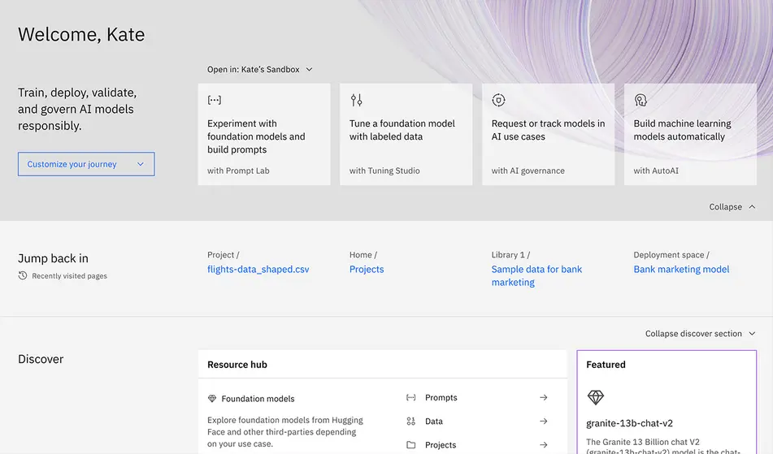Click the Discover heading
The height and width of the screenshot is (454, 773).
point(41,359)
